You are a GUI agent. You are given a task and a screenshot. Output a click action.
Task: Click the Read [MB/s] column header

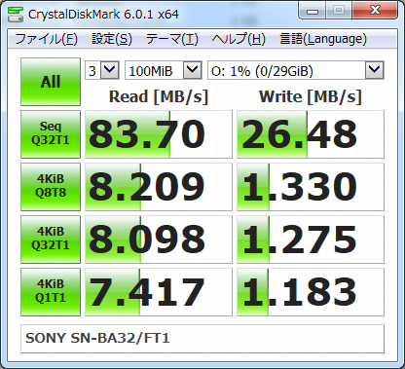click(x=159, y=96)
